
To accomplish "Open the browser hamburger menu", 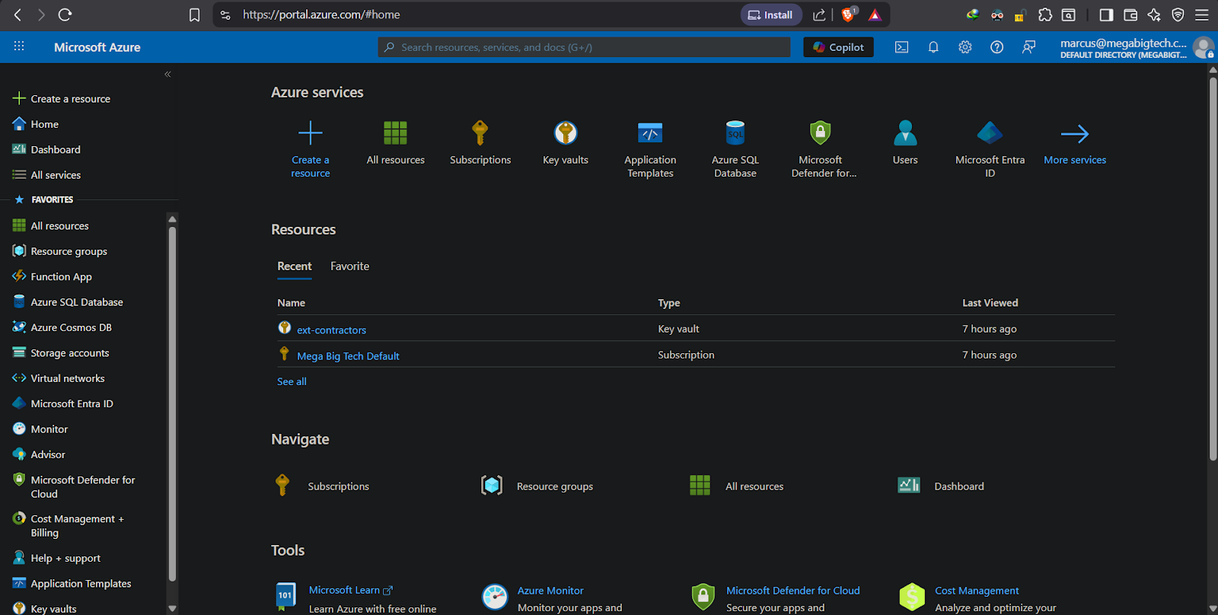I will click(x=1202, y=14).
